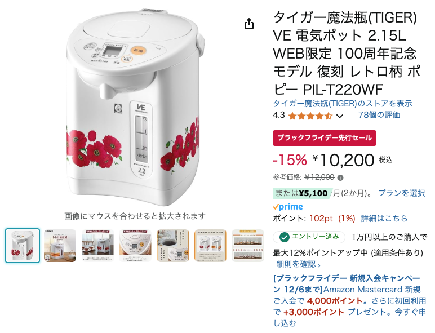Click the orange star rating icons
Viewport: 435px width, 333px height.
tap(310, 116)
